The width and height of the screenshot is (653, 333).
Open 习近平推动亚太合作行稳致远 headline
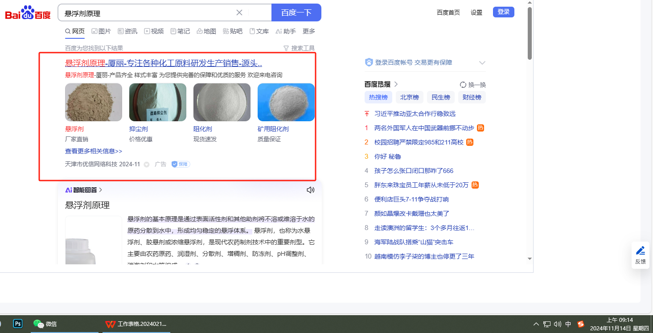point(415,114)
